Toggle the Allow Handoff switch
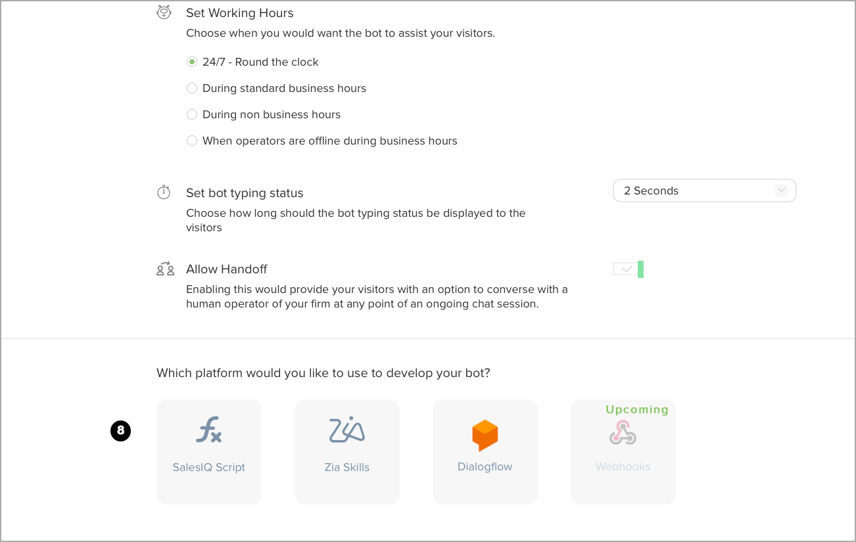Image resolution: width=856 pixels, height=542 pixels. (x=628, y=269)
